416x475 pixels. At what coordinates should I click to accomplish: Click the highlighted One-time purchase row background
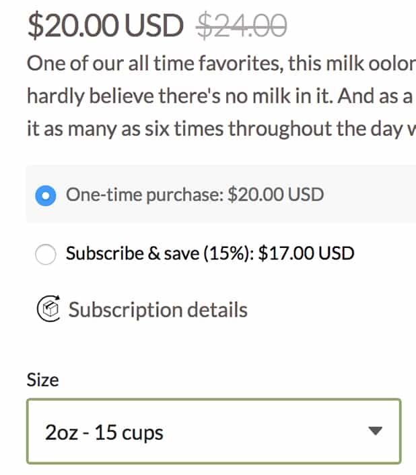(370, 195)
